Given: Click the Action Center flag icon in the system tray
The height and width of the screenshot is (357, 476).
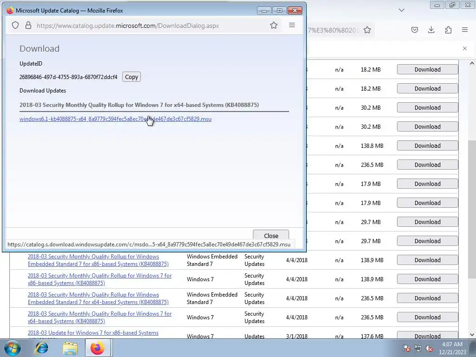Looking at the screenshot, I should 407,349.
